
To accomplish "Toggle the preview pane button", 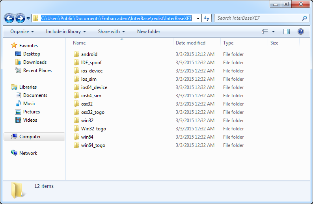I will click(x=287, y=32).
